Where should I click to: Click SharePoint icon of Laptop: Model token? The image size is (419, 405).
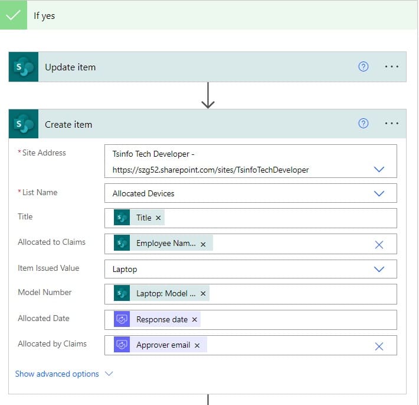122,293
